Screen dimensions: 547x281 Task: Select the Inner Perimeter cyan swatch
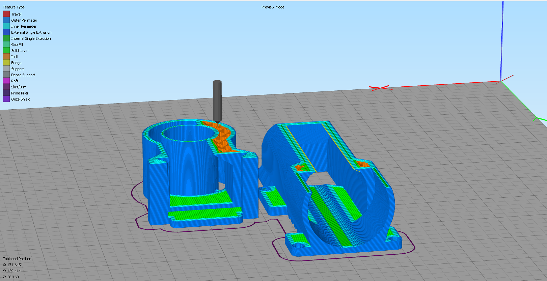(6, 26)
